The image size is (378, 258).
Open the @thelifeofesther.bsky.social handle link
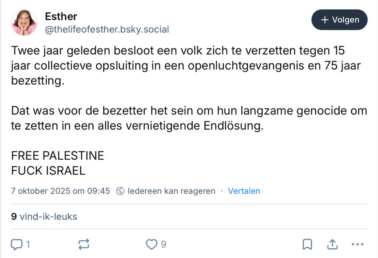coord(107,29)
